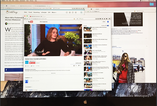Click the YouTube Upload button

tap(104, 22)
